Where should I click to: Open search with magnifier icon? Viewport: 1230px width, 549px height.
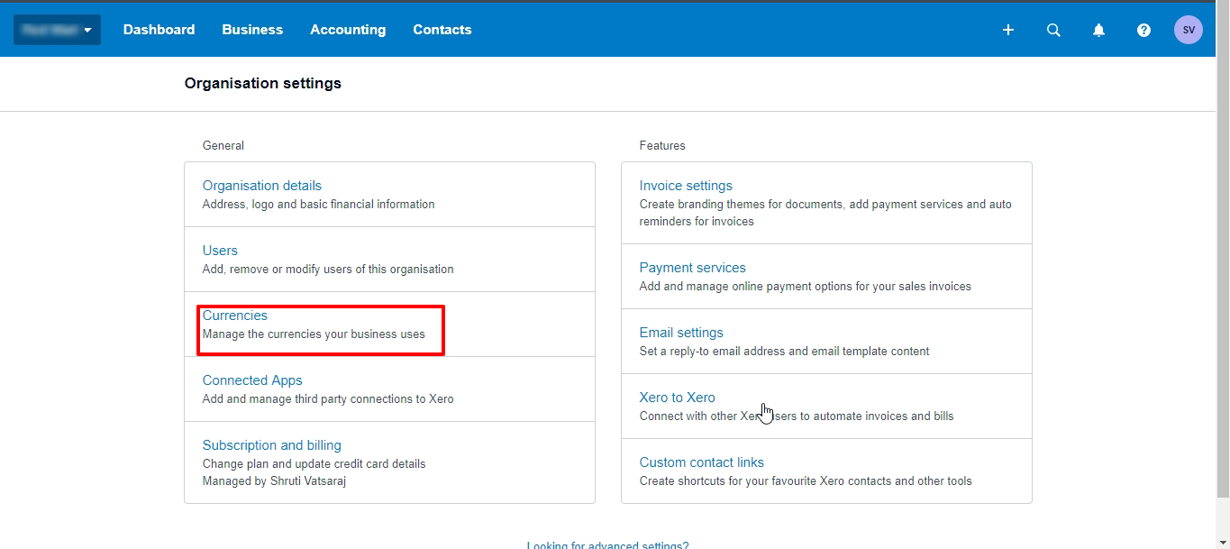point(1053,30)
